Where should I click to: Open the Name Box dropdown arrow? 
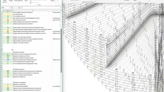pyautogui.click(x=10, y=8)
